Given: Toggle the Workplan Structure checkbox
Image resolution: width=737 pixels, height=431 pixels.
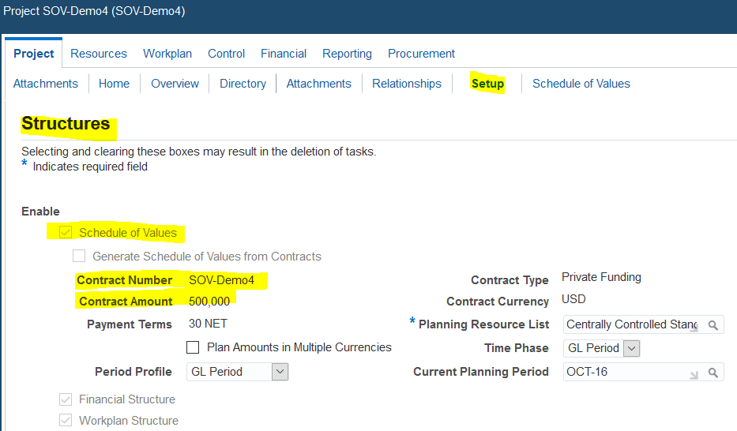Looking at the screenshot, I should (66, 420).
